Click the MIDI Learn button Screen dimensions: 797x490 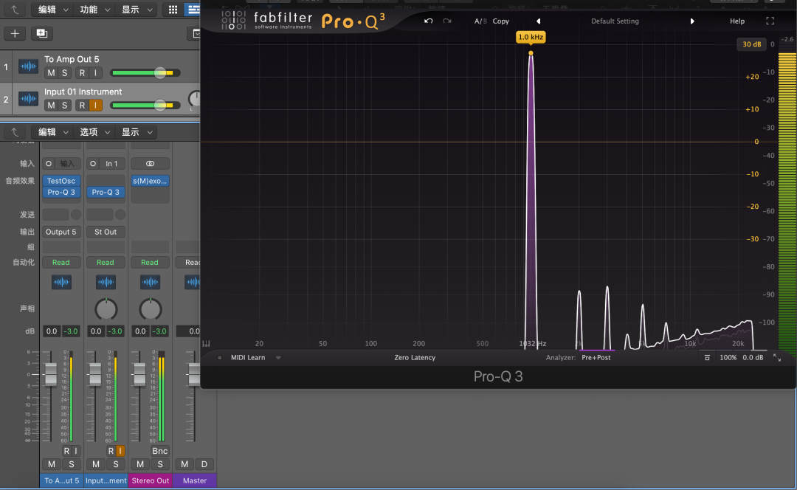[x=247, y=358]
